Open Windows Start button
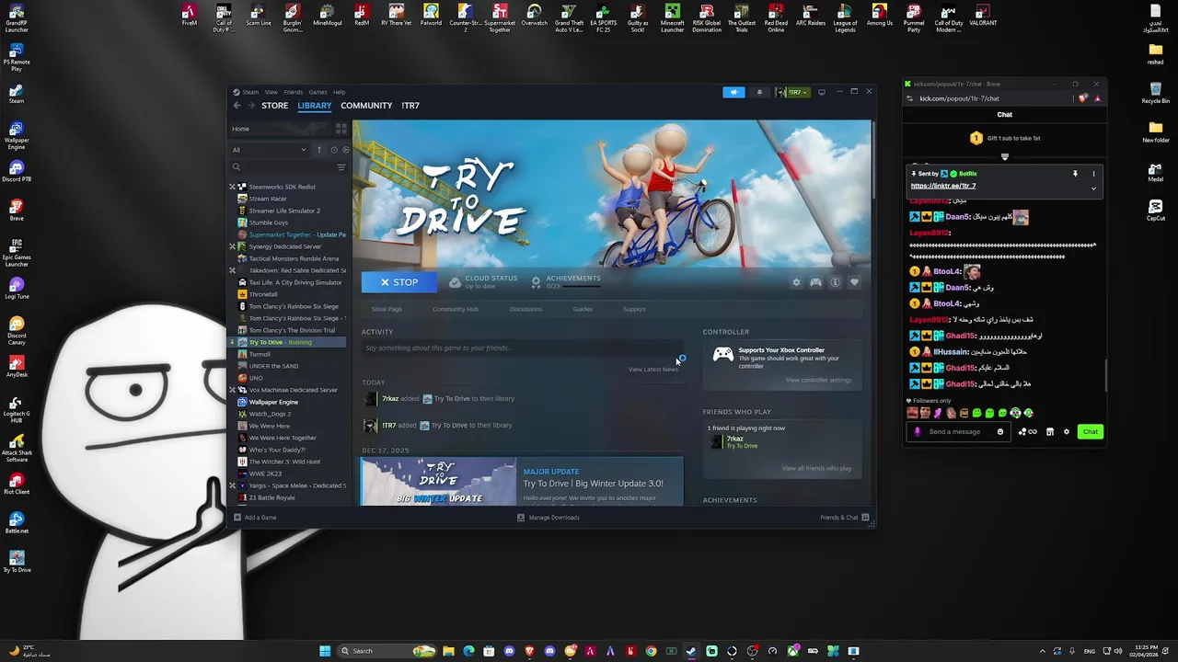 pos(324,651)
